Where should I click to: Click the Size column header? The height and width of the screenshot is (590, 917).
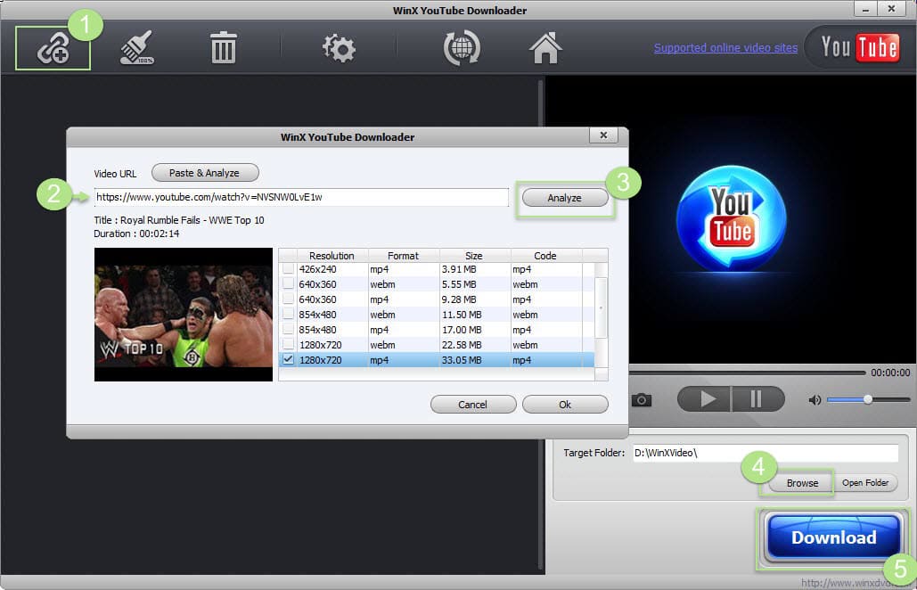[474, 256]
